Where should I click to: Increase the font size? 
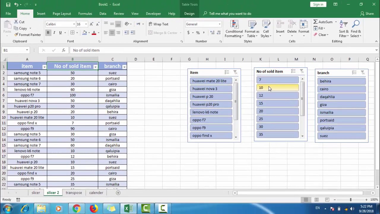click(91, 24)
